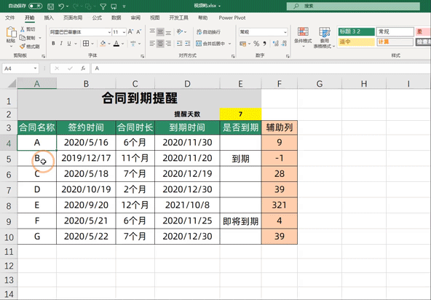Click the Decrease Indent icon
Viewport: 431px width, 300px height.
click(180, 44)
